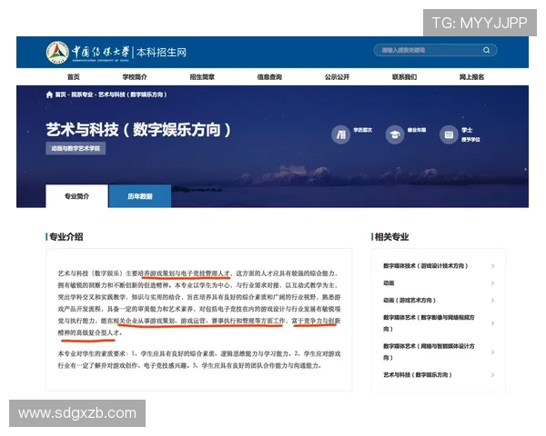
Task: Follow the 院系专业 breadcrumb link
Action: point(82,94)
